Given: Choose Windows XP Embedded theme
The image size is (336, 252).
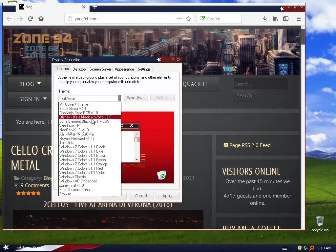Looking at the screenshot, I should pos(90,181).
